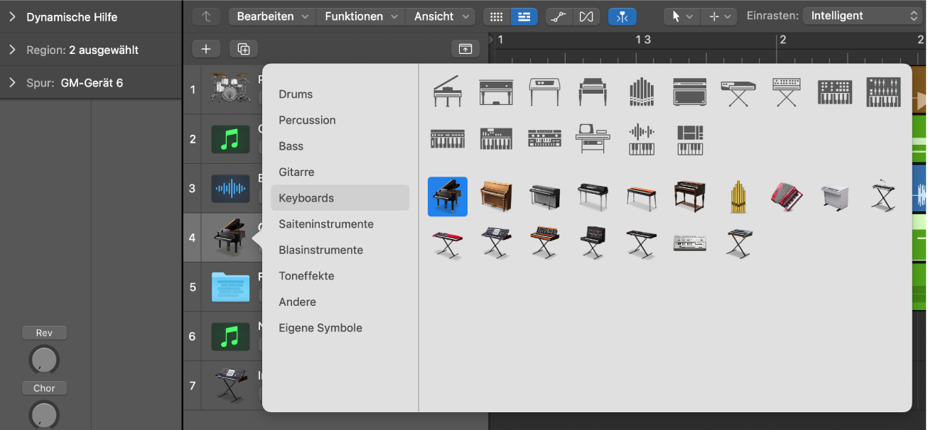Select the monochrome grand piano outline icon
Viewport: 928px width, 430px height.
click(447, 92)
